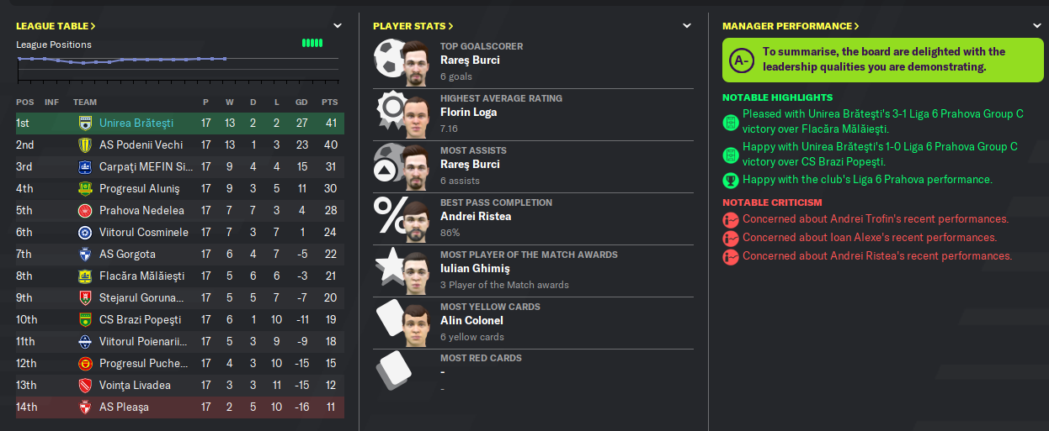Open the Manager Performance panel dropdown chevron

1037,26
